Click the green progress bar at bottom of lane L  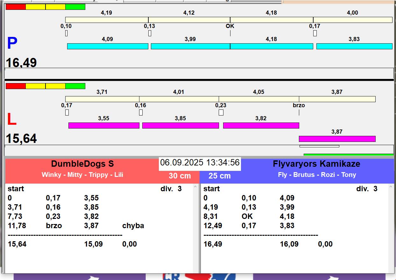(349, 155)
